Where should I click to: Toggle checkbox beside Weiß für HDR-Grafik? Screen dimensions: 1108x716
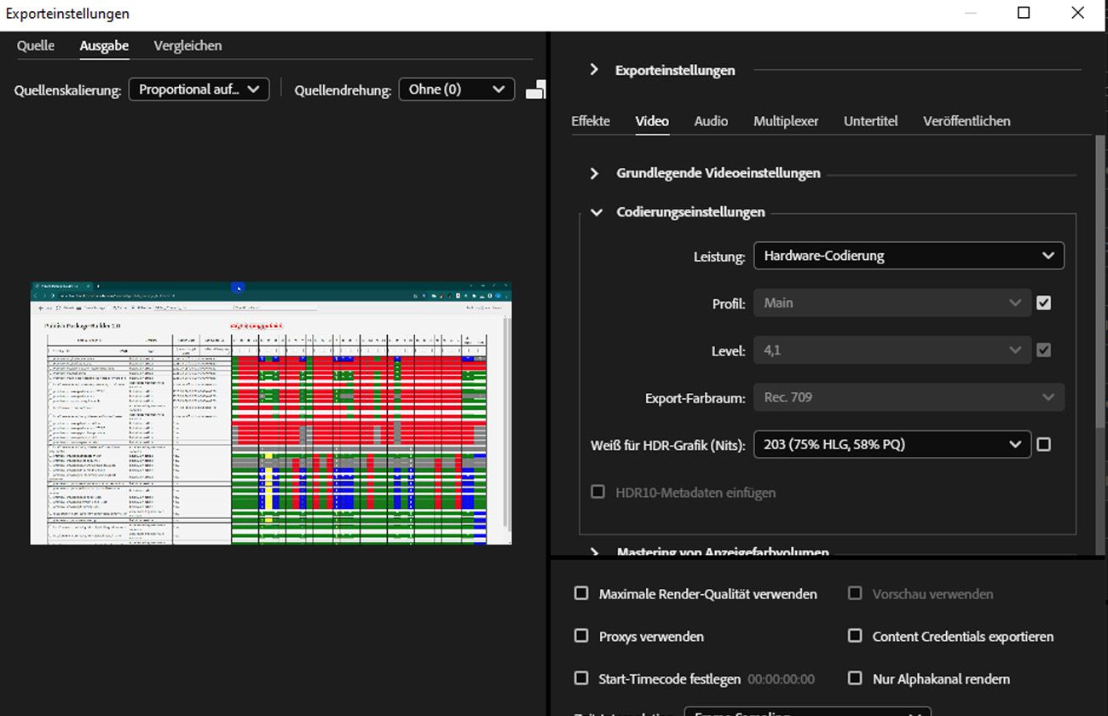pos(1043,444)
